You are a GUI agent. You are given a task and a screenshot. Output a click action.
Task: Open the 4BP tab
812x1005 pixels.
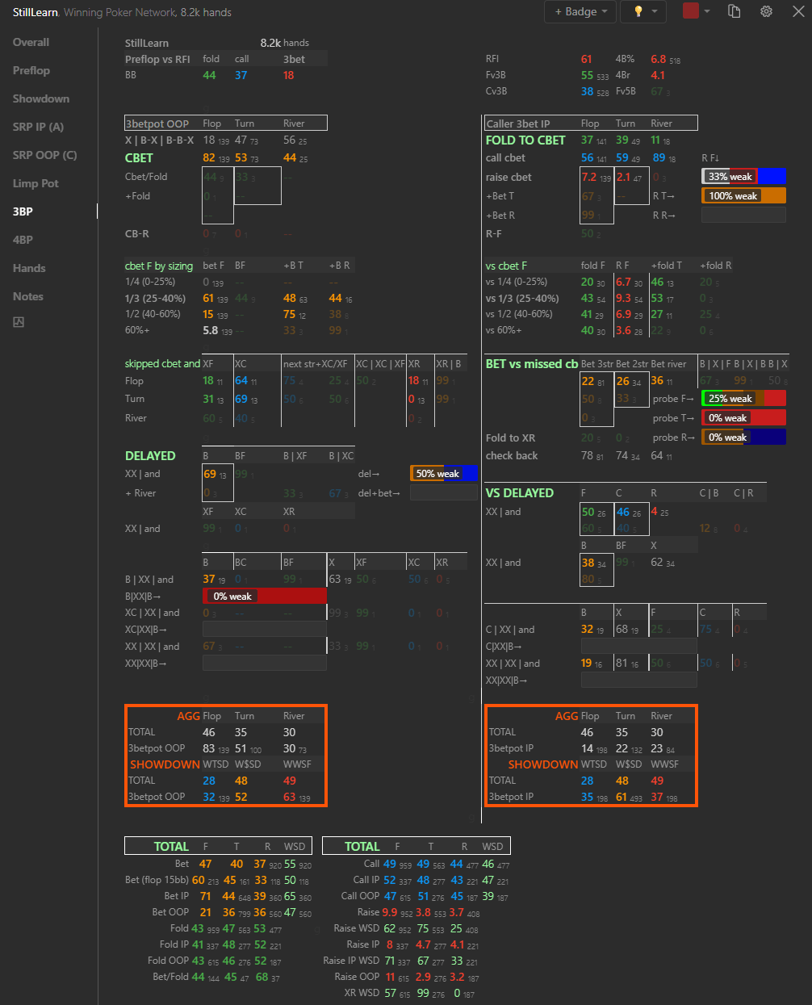[23, 240]
